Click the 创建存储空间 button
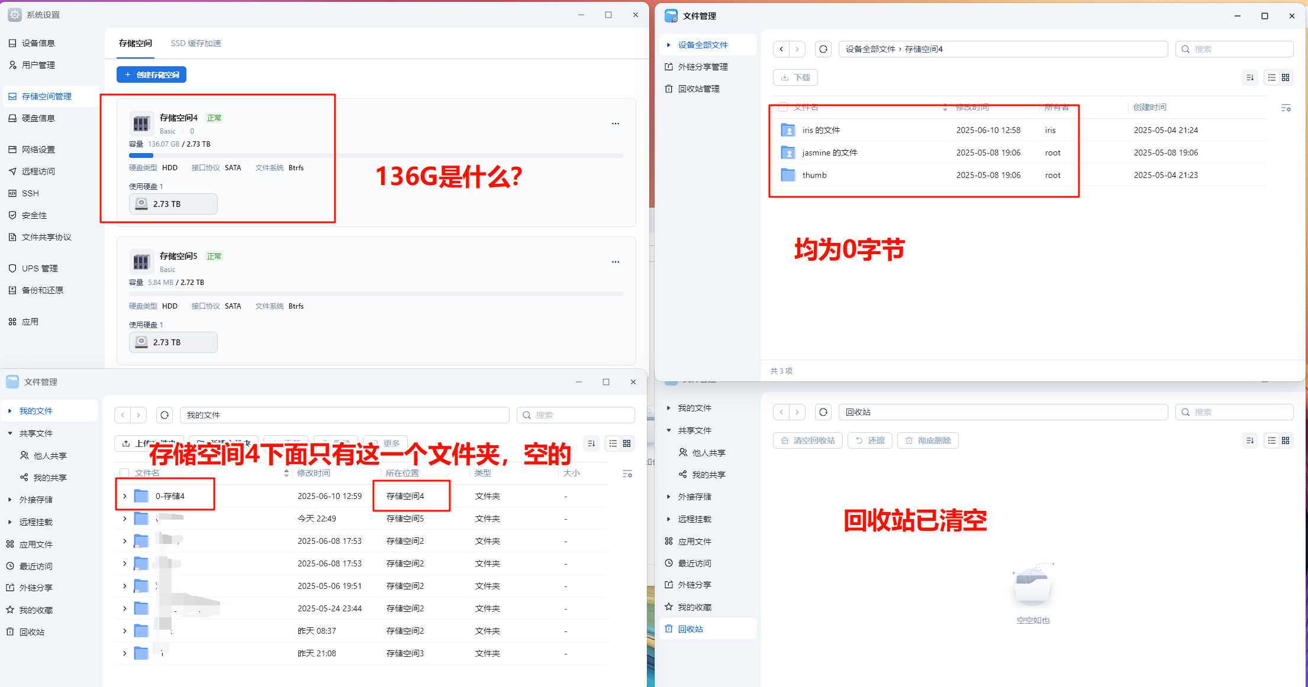1308x687 pixels. click(152, 75)
